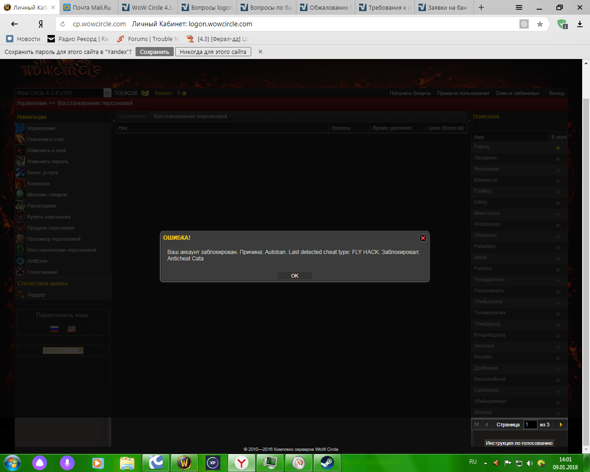Viewport: 590px width, 472px height.
Task: Open Steam from the taskbar
Action: point(327,462)
